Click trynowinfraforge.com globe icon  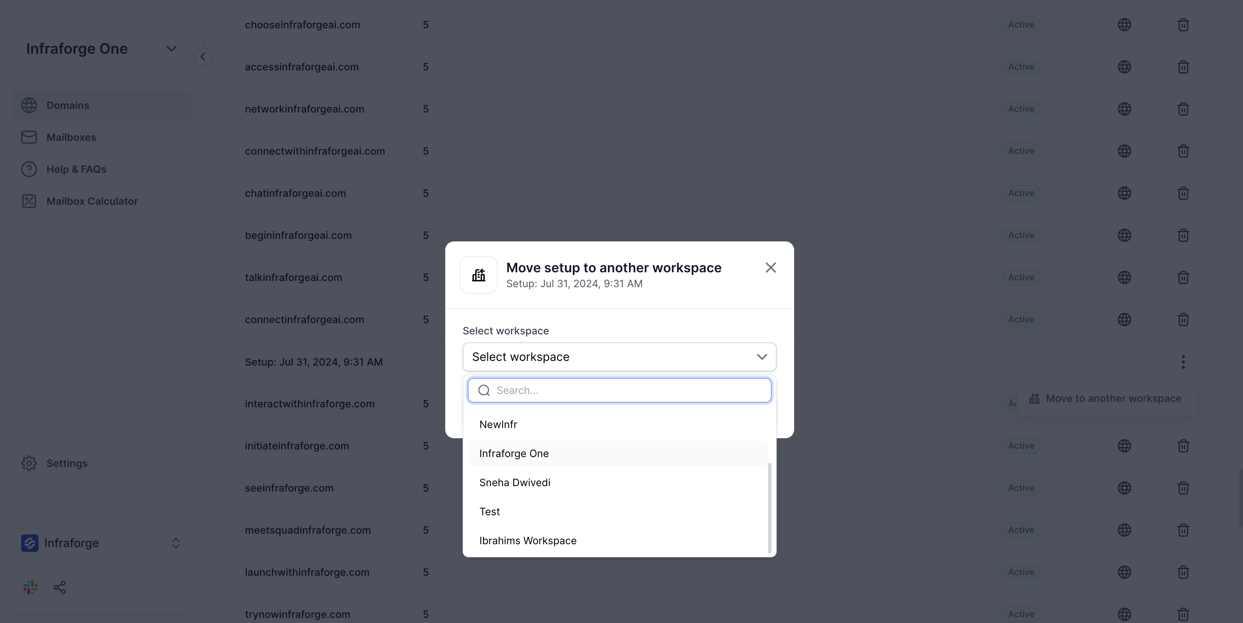pos(1124,614)
